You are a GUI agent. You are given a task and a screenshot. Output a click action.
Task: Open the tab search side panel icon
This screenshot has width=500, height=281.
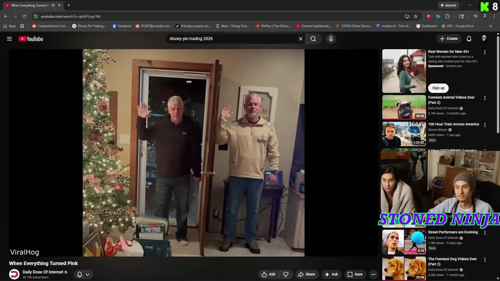pyautogui.click(x=461, y=16)
